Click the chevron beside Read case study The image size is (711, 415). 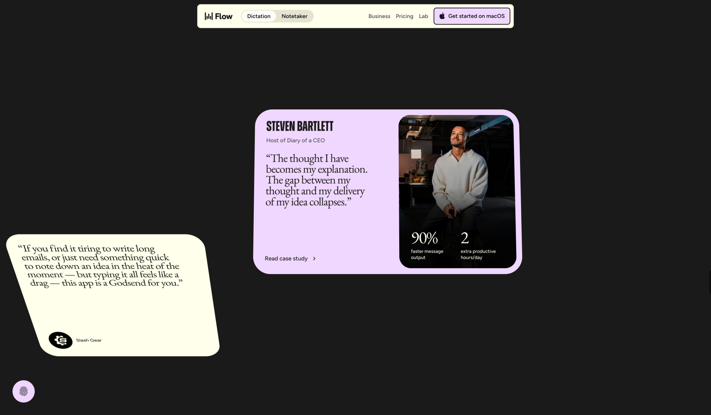click(314, 259)
